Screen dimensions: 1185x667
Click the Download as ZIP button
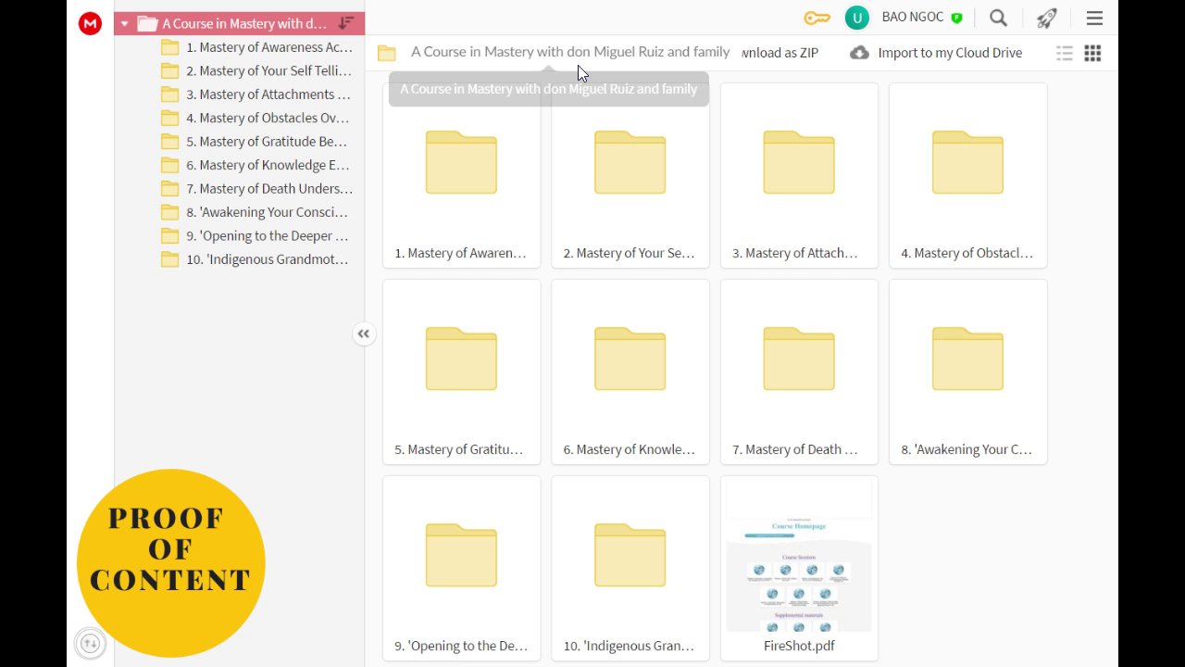[780, 53]
